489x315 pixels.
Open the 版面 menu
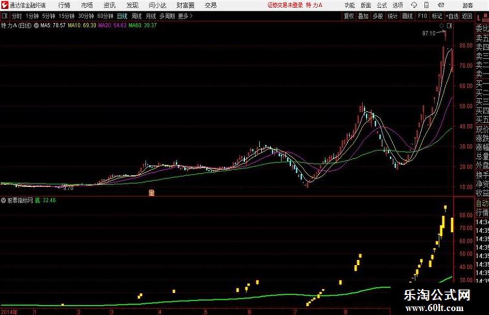[365, 5]
